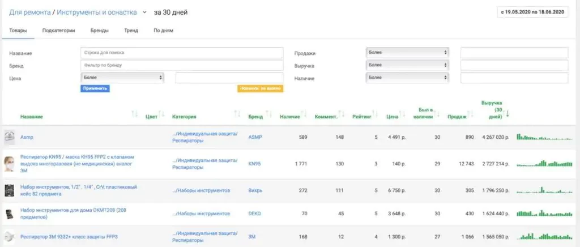Viewport: 580px width, 247px height.
Task: Click sort arrows next to Цвет column
Action: (161, 114)
